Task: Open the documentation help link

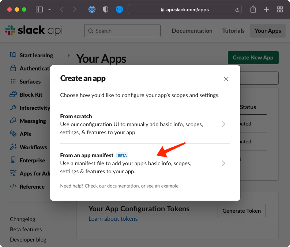Action: click(x=123, y=186)
